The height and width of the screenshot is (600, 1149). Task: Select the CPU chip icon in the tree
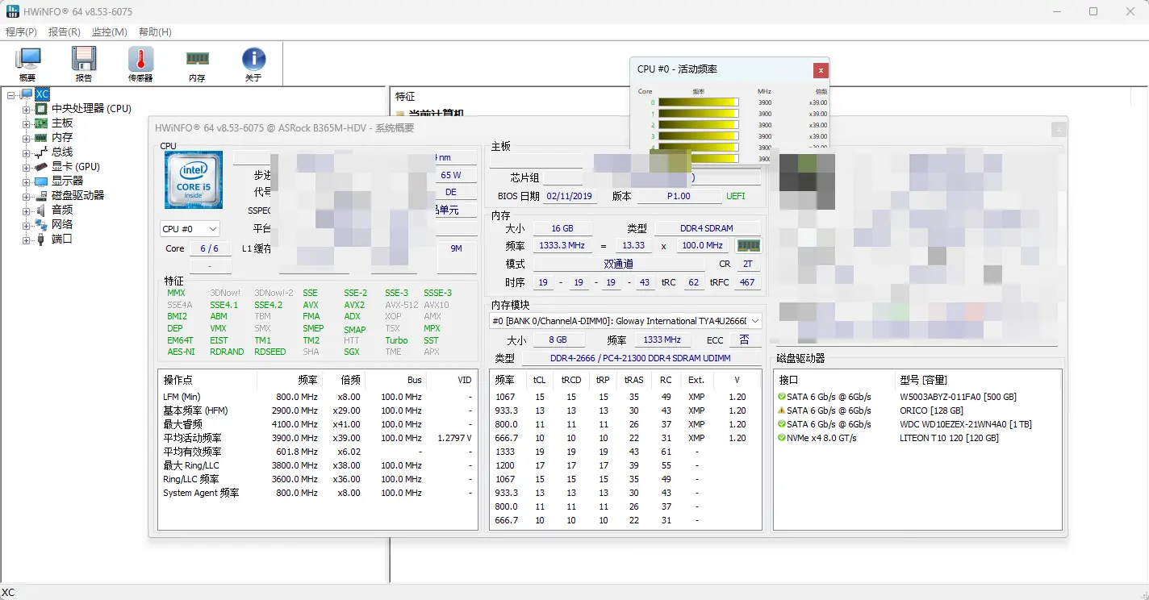[x=41, y=109]
